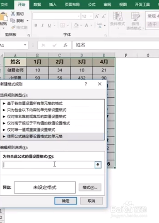This screenshot has width=159, height=223.
Task: Toggle Bold formatting button
Action: click(36, 25)
